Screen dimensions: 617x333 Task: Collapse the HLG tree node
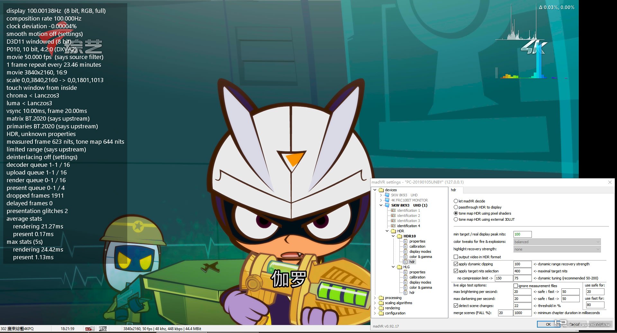tap(393, 267)
